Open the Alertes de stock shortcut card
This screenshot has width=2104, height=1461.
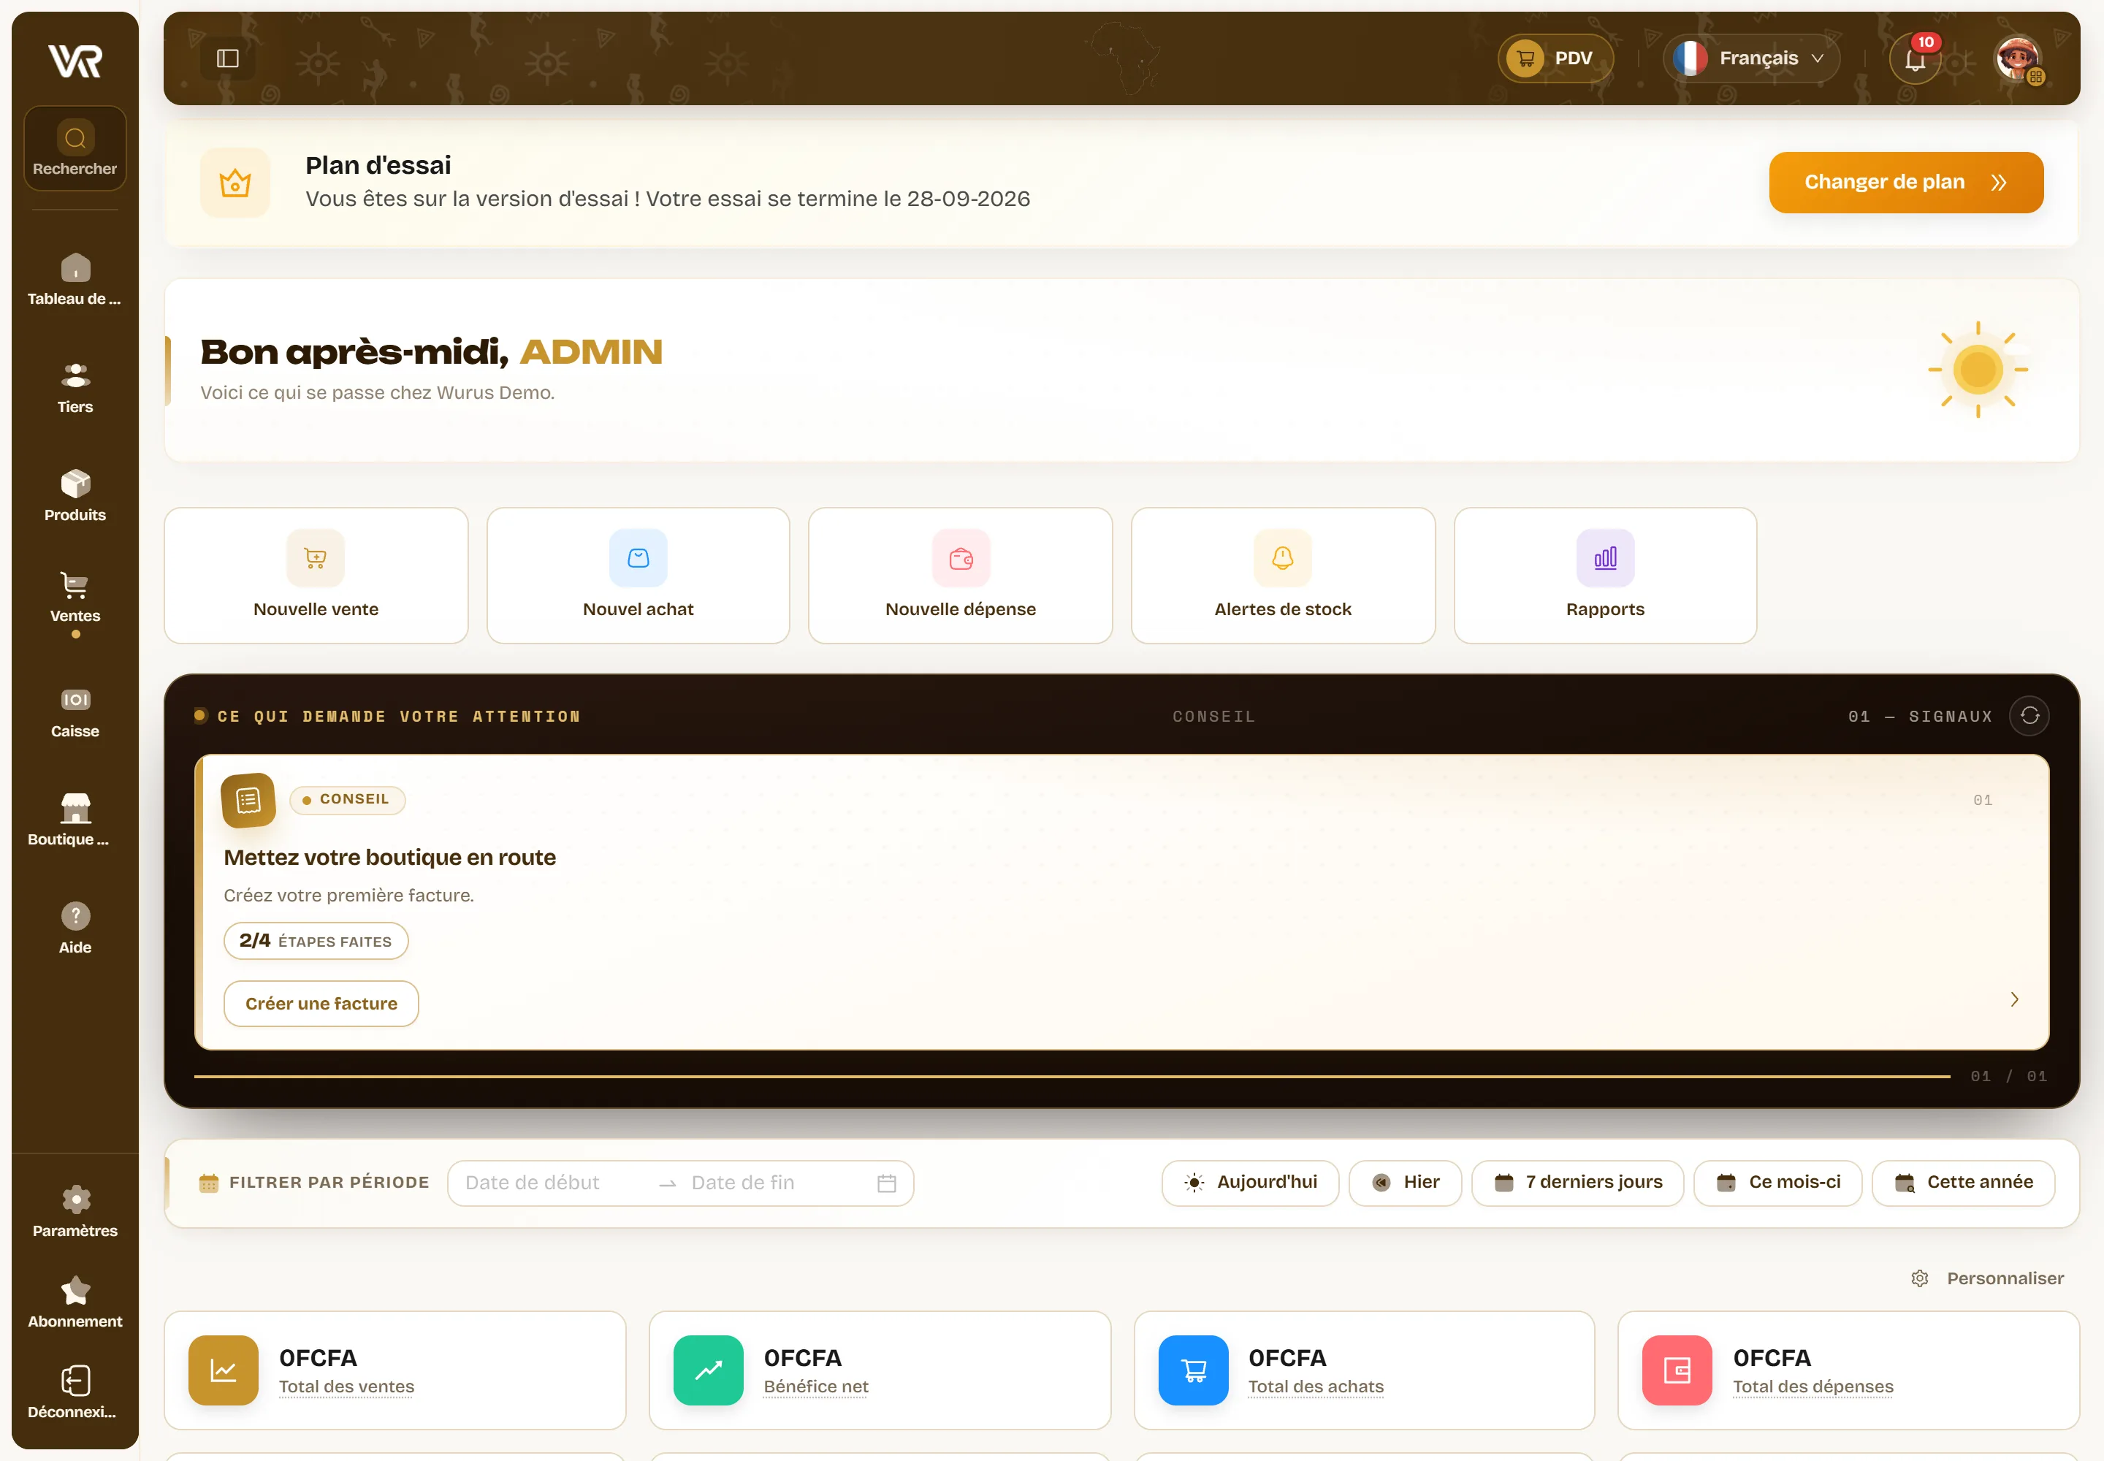pos(1283,576)
